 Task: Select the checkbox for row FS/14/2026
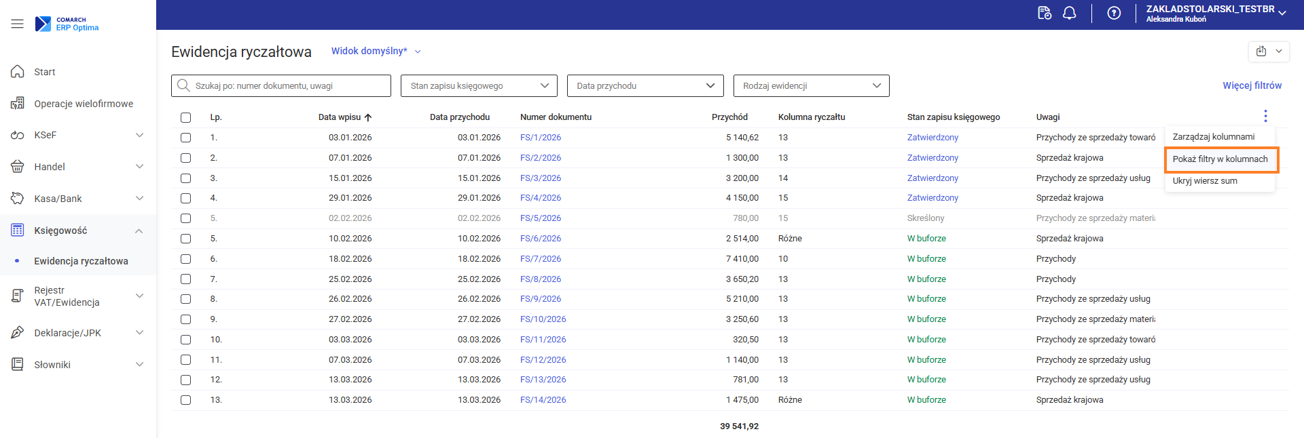(185, 400)
